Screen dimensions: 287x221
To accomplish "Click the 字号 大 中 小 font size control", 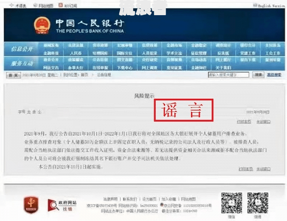I will [30, 112].
